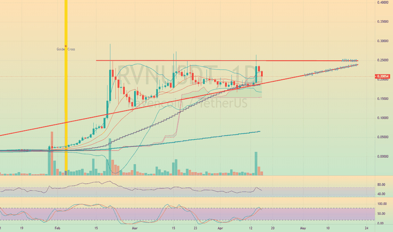The width and height of the screenshot is (393, 232).
Task: Click the 0.00000 price axis label
Action: point(383,156)
